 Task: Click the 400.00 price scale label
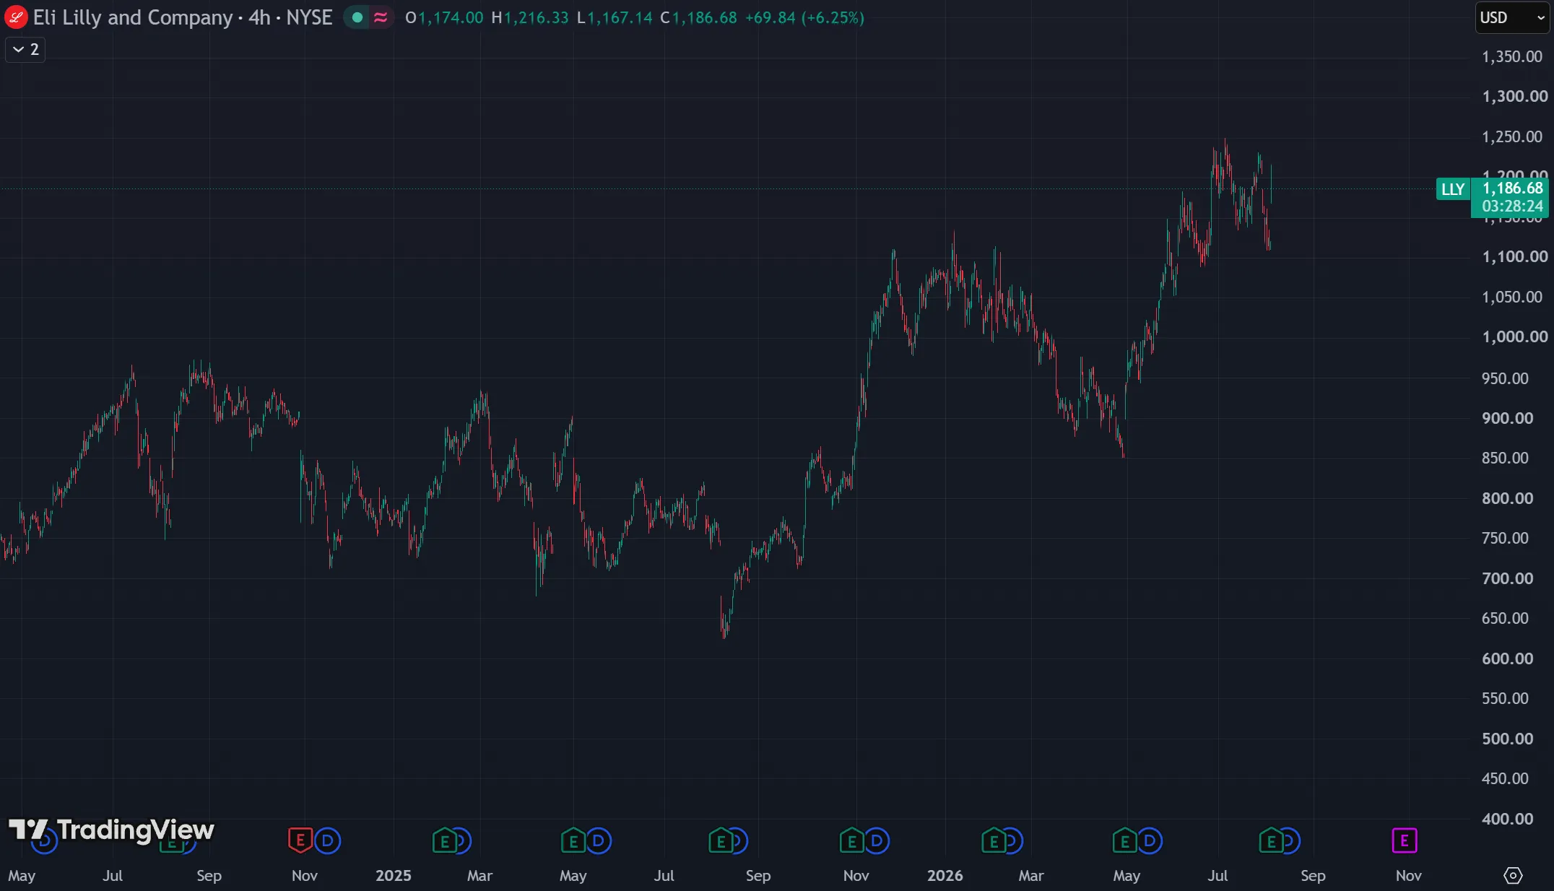[x=1507, y=819]
